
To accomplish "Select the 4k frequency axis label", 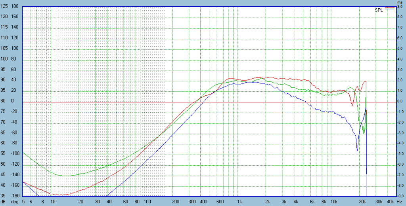I will pos(296,201).
